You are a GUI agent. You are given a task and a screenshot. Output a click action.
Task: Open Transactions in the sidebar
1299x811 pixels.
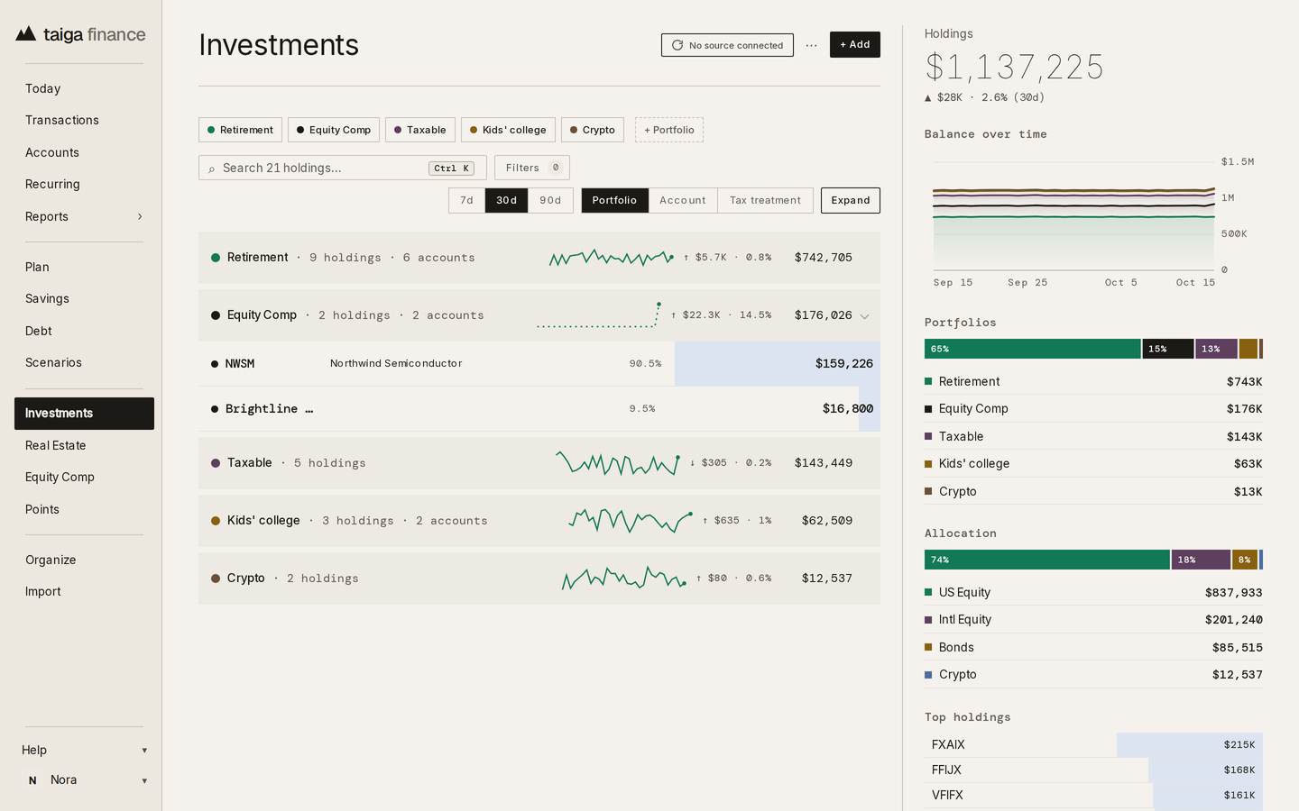coord(62,120)
